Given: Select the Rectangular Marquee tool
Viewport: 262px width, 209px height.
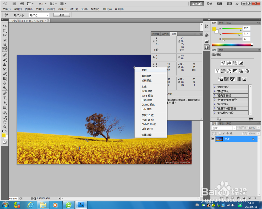Looking at the screenshot, I should pyautogui.click(x=5, y=31).
